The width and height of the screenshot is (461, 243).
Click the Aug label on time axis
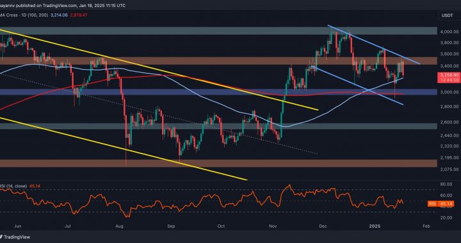(119, 226)
